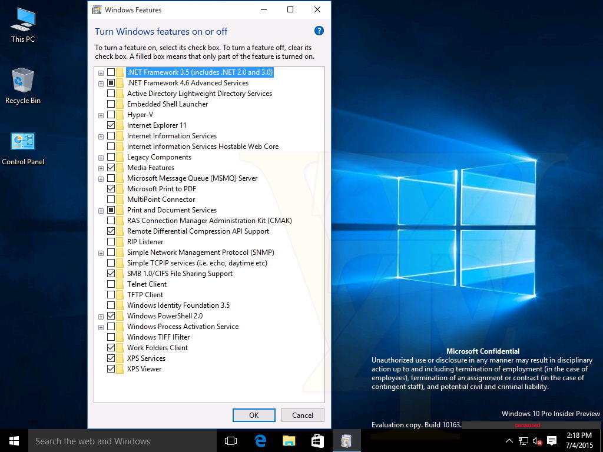Uncheck the Internet Explorer 11 checkbox
603x452 pixels.
(x=111, y=125)
